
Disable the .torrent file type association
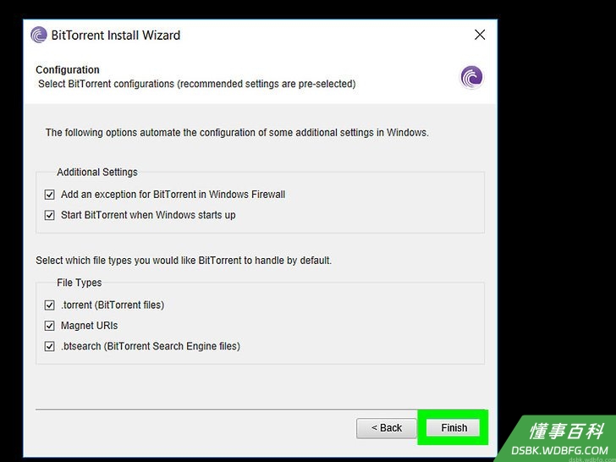pos(49,305)
